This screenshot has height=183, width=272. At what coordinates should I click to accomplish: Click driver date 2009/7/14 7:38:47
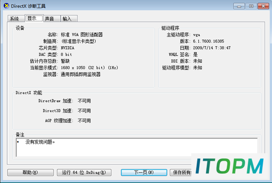click(212, 48)
